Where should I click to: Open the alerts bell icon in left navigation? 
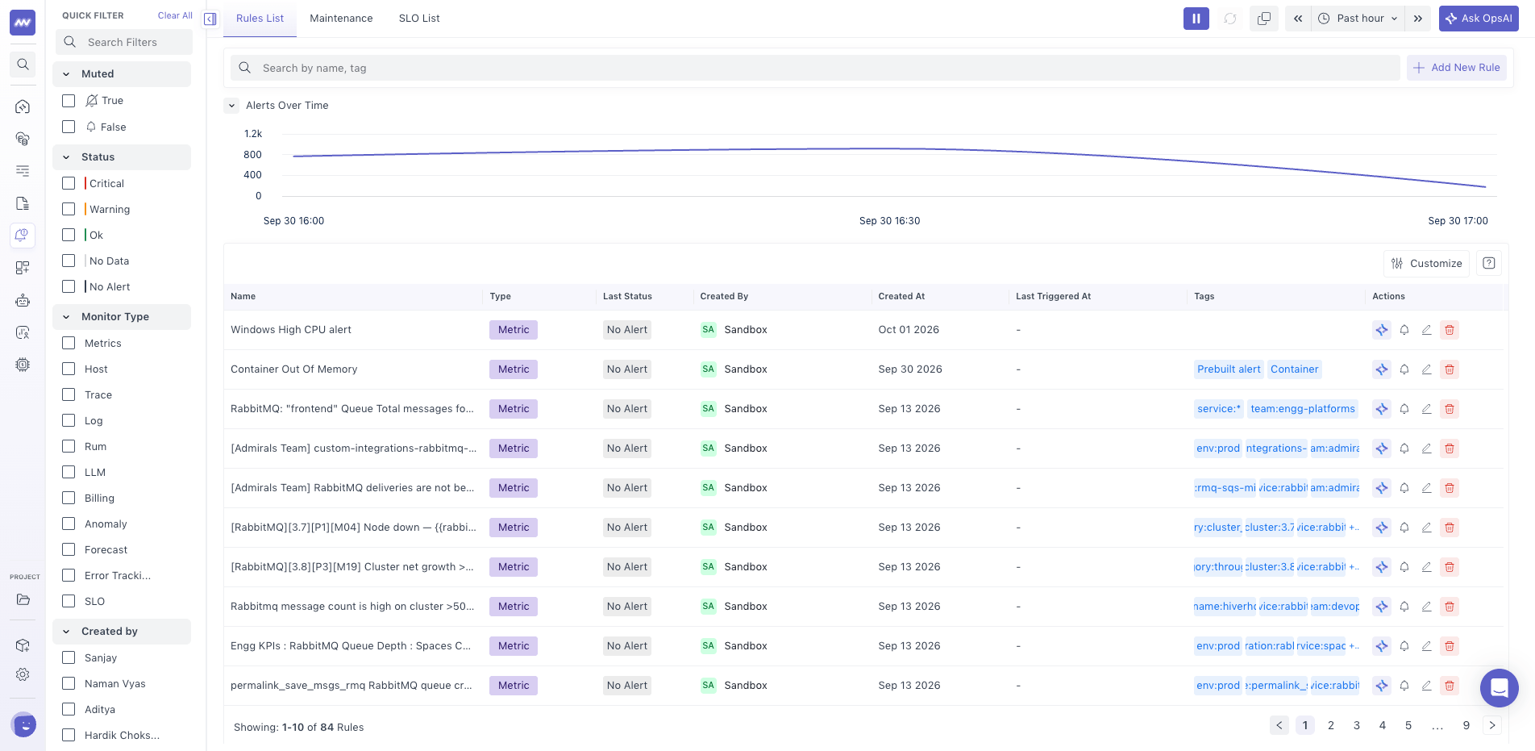click(x=23, y=235)
